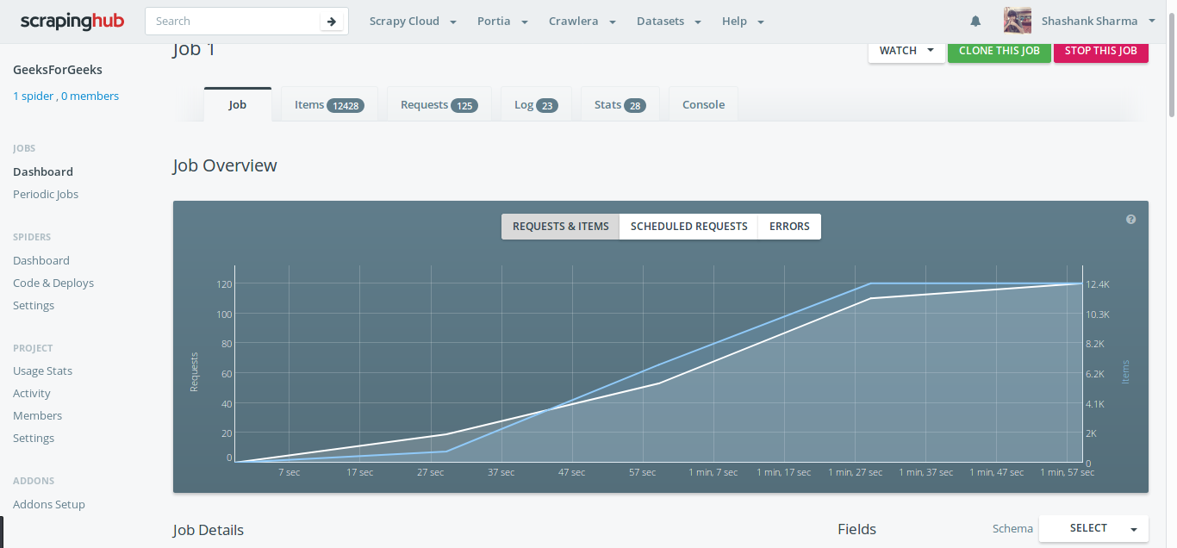The height and width of the screenshot is (548, 1177).
Task: Click the 12.4K items axis label
Action: click(1098, 284)
